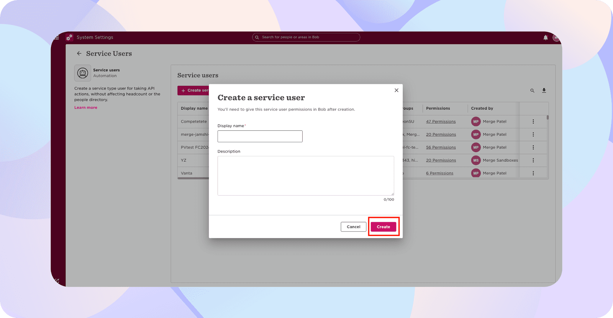Click the table search magnifier icon
613x318 pixels.
(532, 91)
